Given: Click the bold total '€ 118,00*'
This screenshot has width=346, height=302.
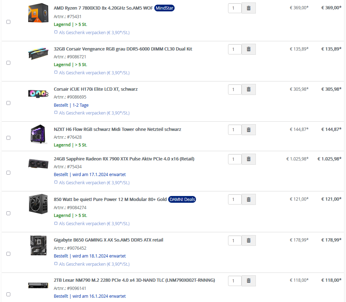Looking at the screenshot, I should (331, 280).
